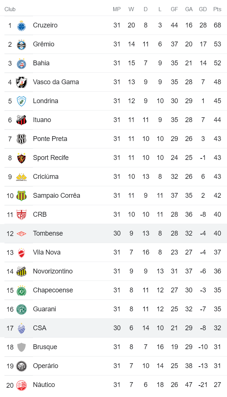Click the Chapecoense green crest
Screen dimensions: 227x397
(21, 291)
